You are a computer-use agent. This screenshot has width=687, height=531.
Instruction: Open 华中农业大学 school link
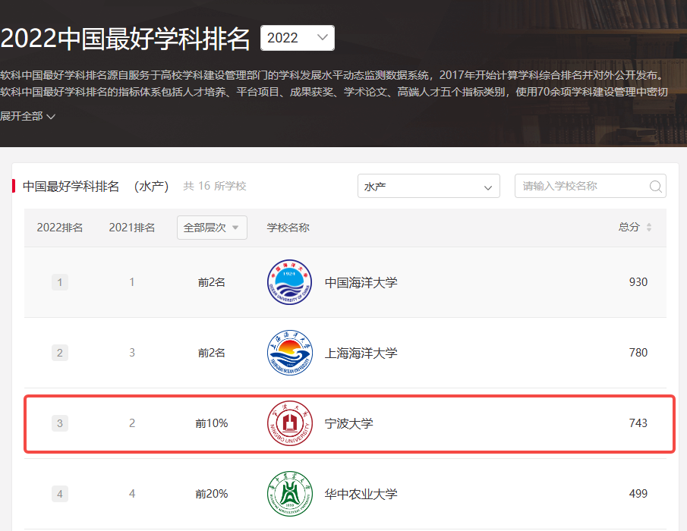tap(361, 494)
